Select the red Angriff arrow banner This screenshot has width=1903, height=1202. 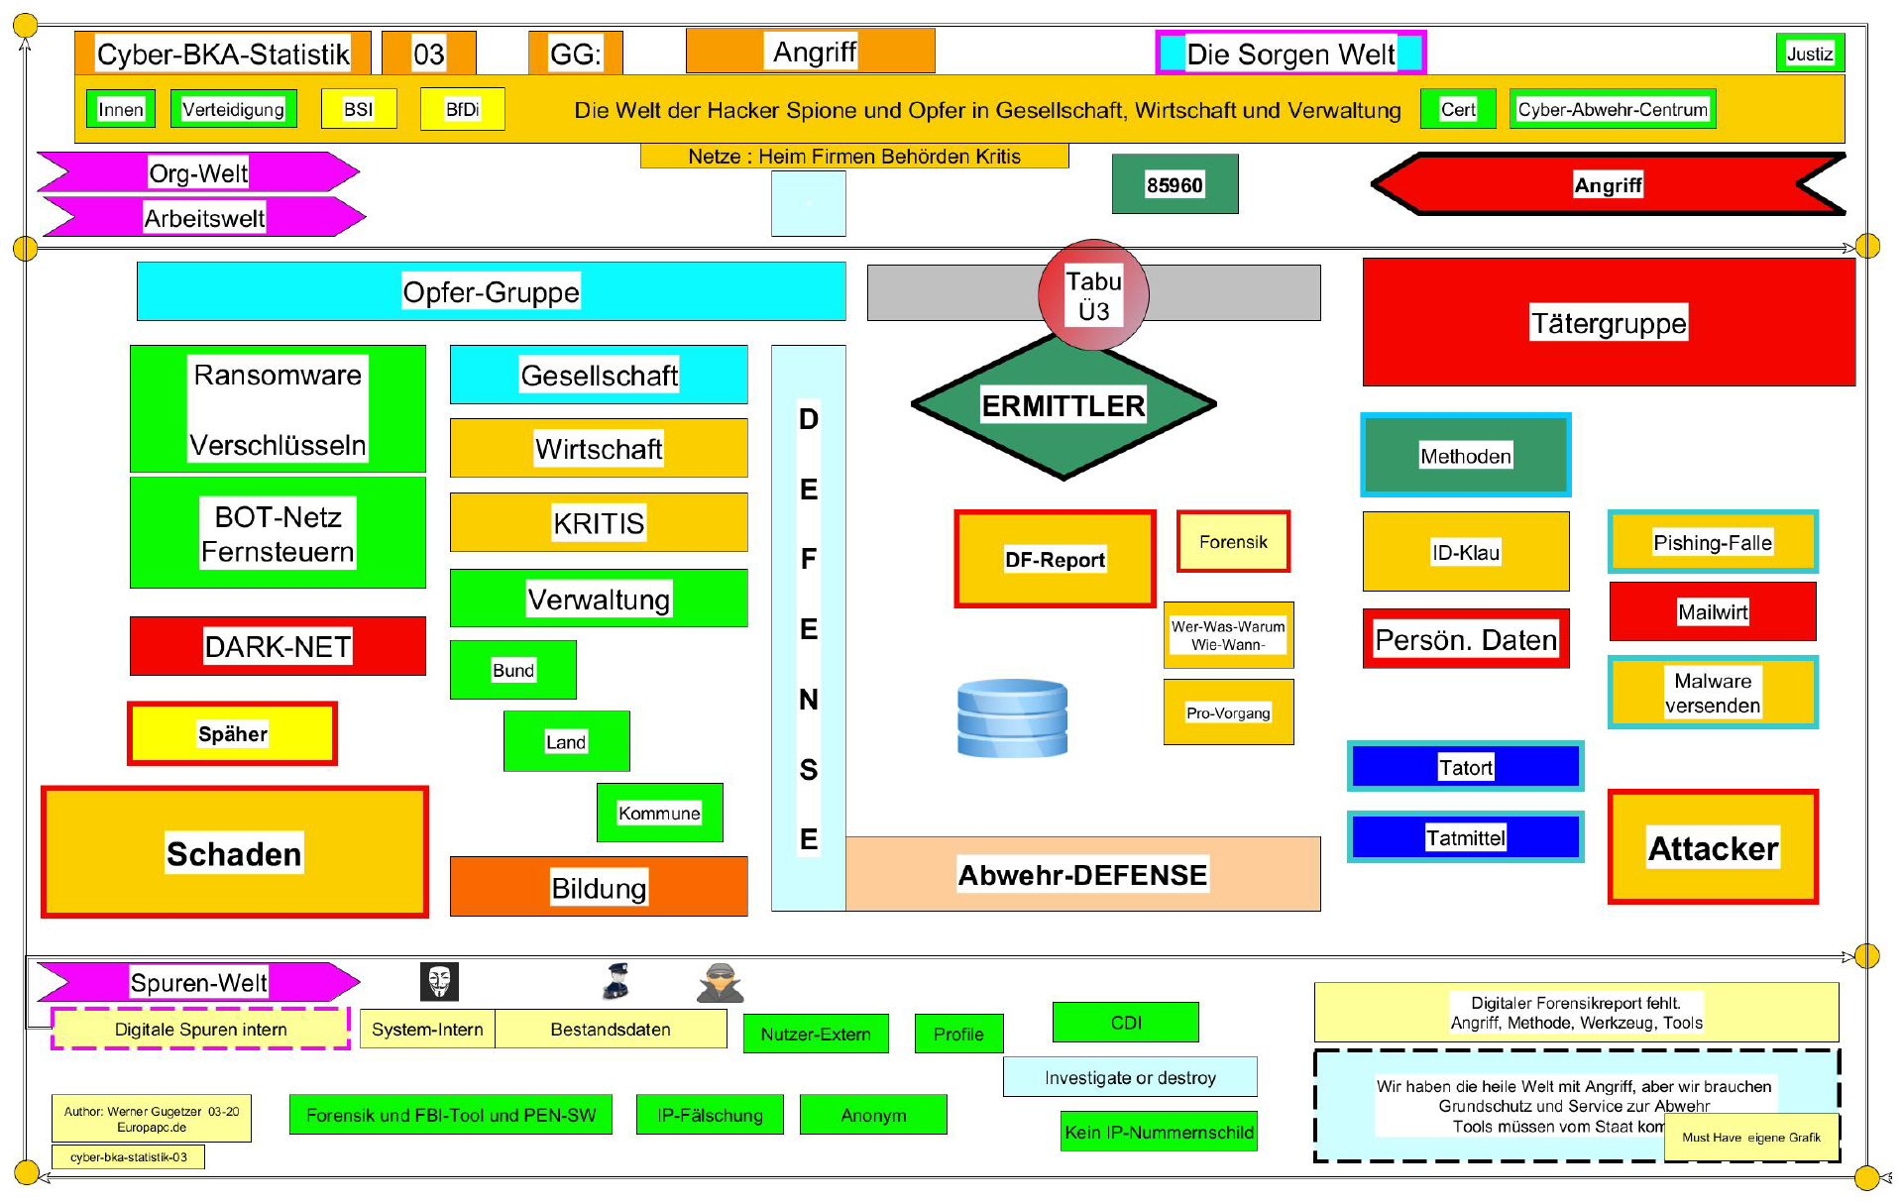pyautogui.click(x=1607, y=184)
